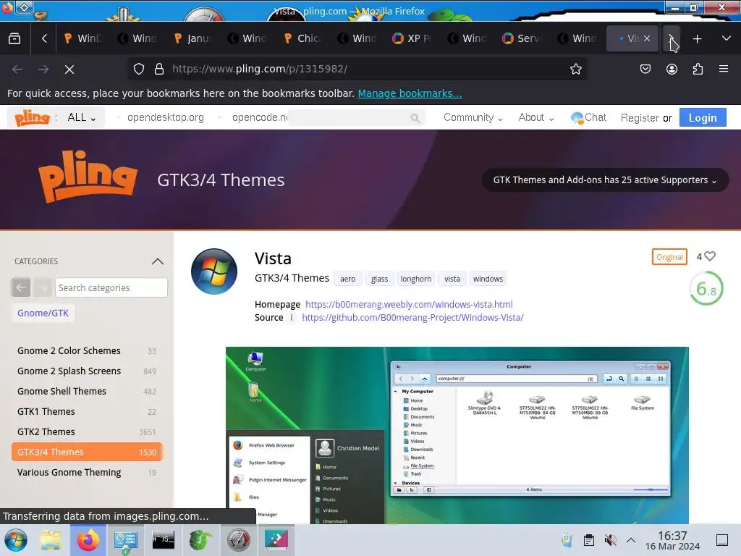Select GTK1 Themes category

[87, 412]
